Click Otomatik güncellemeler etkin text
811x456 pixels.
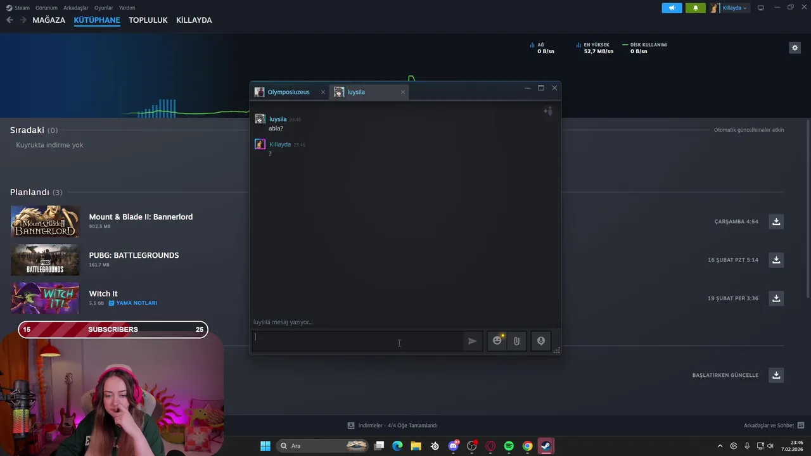tap(749, 130)
